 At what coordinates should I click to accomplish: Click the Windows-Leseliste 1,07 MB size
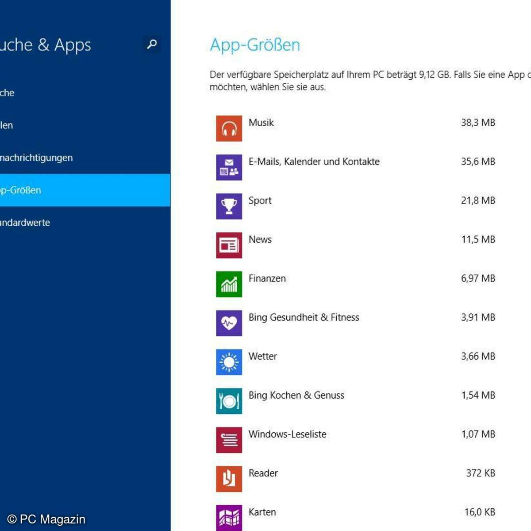click(x=478, y=434)
